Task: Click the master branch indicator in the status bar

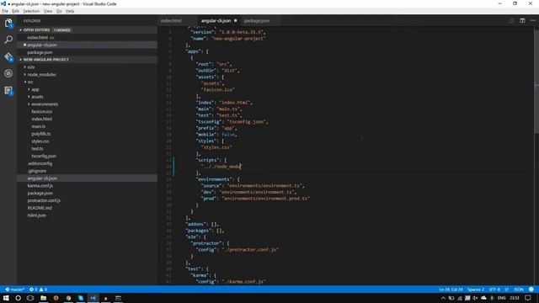Action: (15, 290)
